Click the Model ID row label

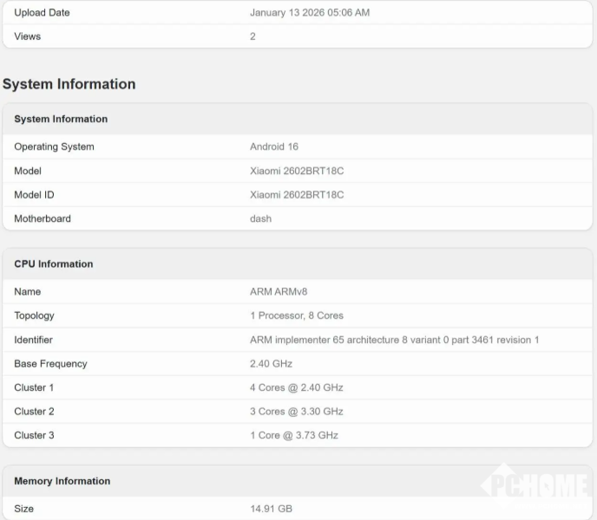click(34, 195)
